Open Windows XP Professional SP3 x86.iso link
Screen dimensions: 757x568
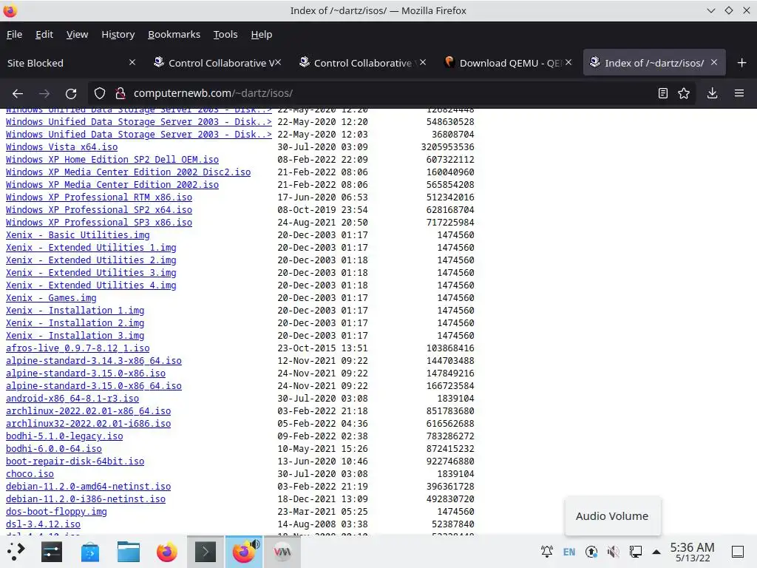[x=99, y=222]
